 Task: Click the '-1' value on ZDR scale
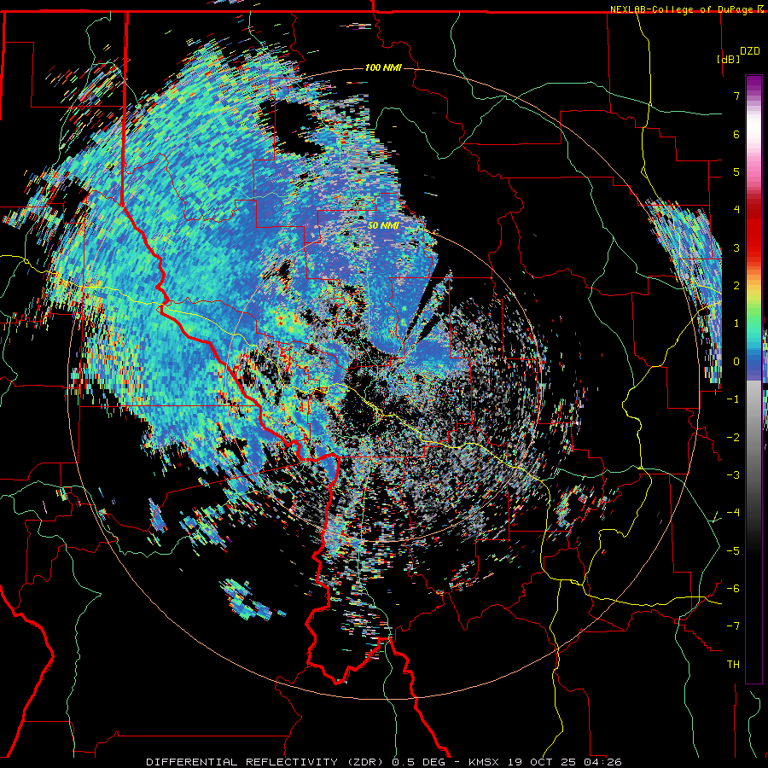tap(733, 399)
